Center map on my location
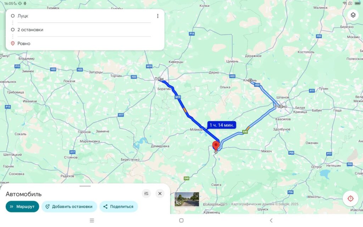This screenshot has height=227, width=363. [x=351, y=199]
